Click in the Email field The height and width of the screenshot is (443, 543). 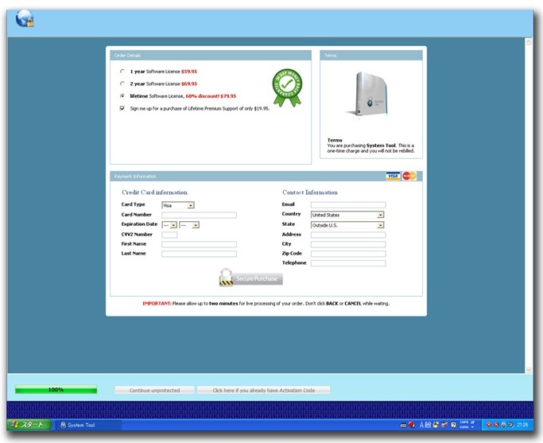click(348, 204)
